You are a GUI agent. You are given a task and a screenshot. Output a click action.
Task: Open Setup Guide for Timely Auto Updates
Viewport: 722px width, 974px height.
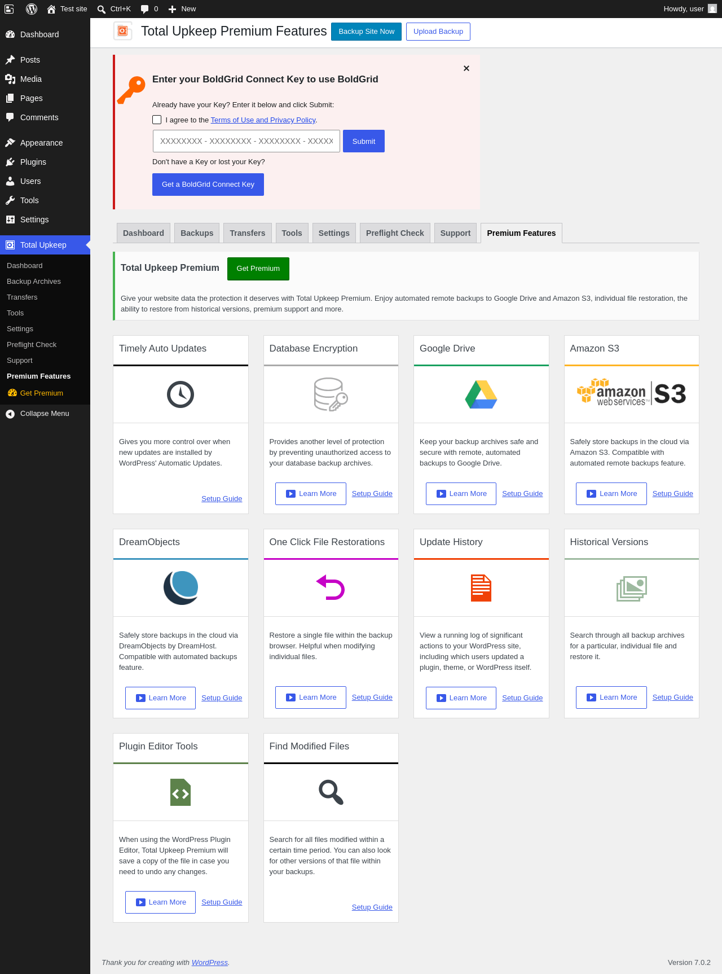pos(222,499)
